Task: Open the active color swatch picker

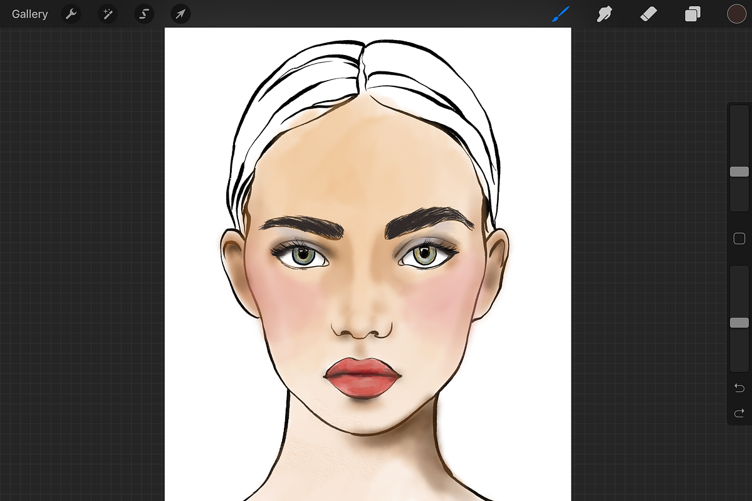Action: coord(736,14)
